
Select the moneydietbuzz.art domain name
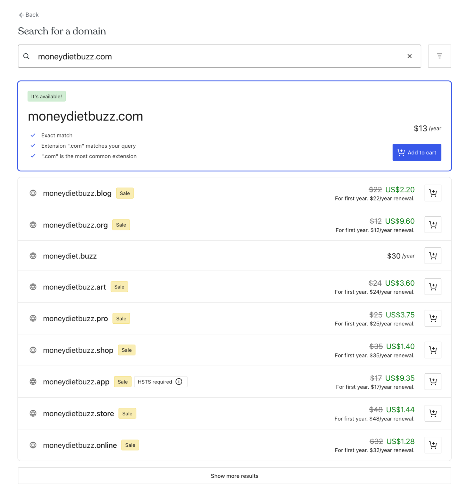coord(74,287)
